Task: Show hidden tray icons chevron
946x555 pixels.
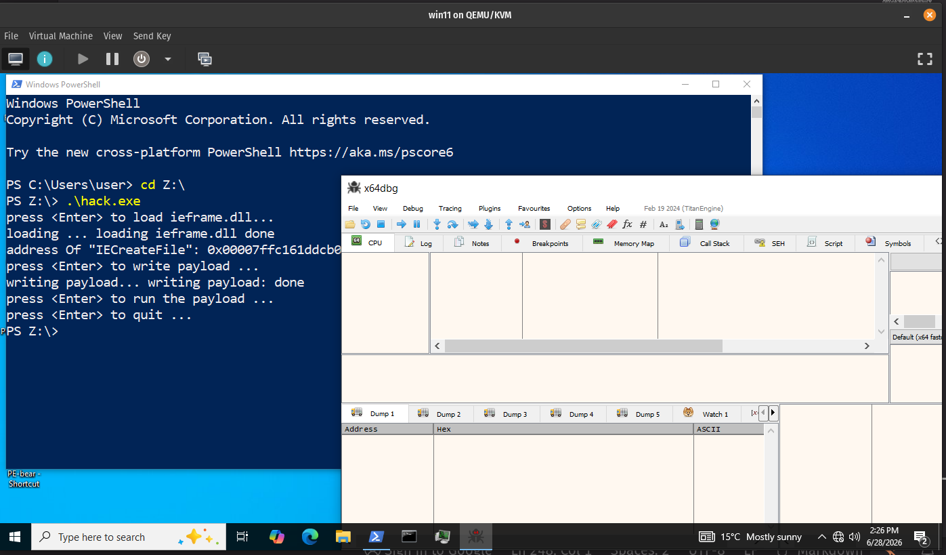Action: tap(822, 537)
